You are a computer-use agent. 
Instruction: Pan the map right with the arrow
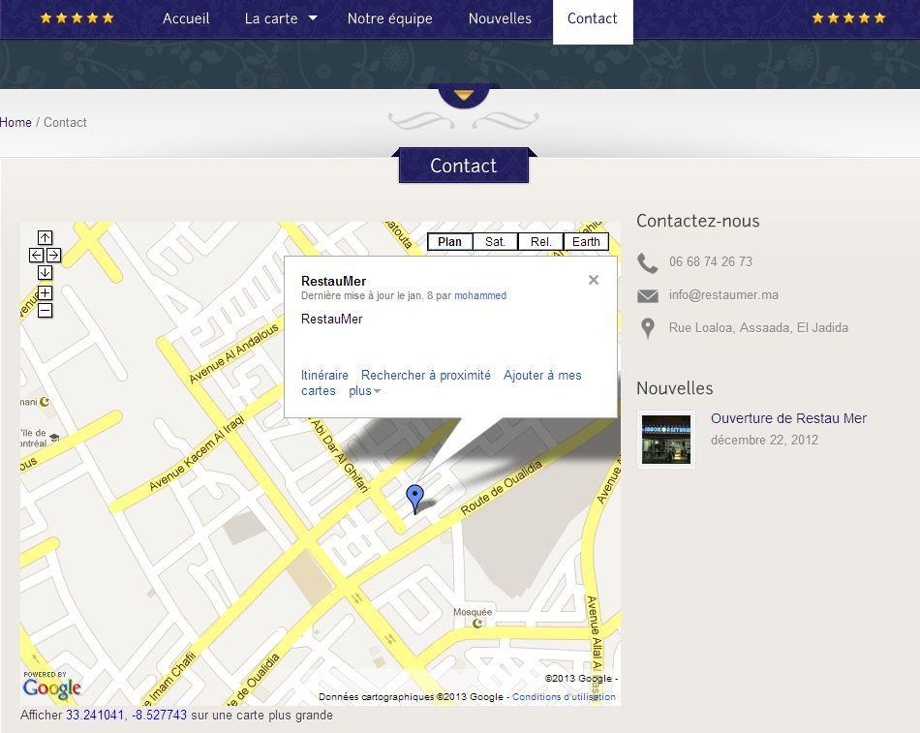54,256
